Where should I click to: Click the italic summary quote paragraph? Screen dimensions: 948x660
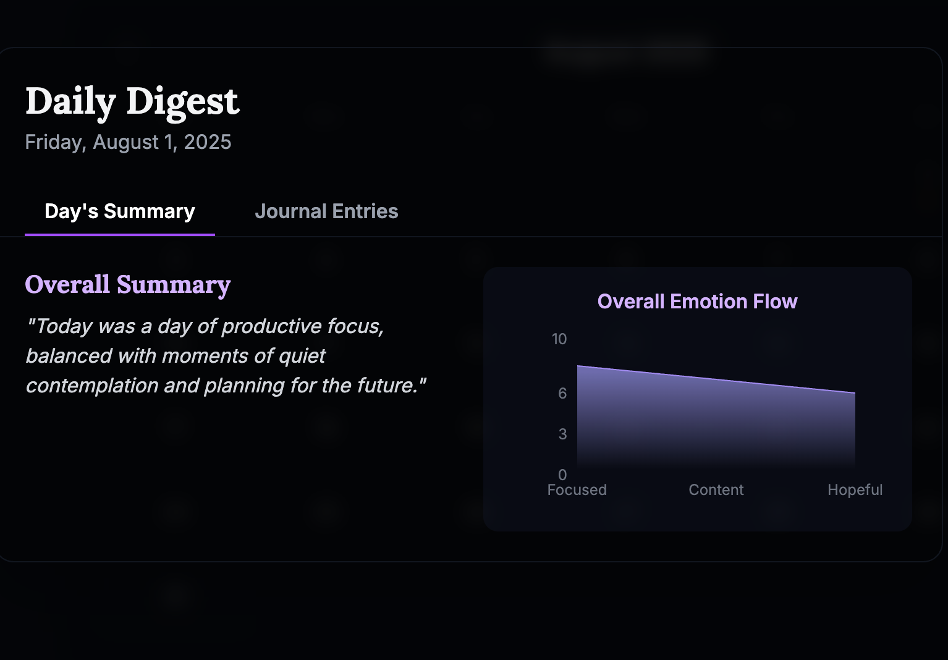[226, 356]
